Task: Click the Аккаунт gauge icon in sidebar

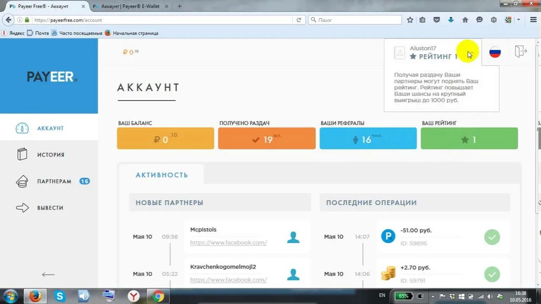Action: 22,128
